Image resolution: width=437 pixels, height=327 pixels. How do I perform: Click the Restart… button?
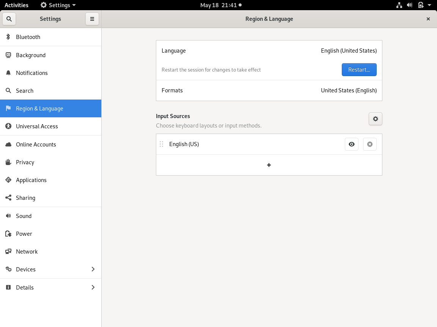359,70
